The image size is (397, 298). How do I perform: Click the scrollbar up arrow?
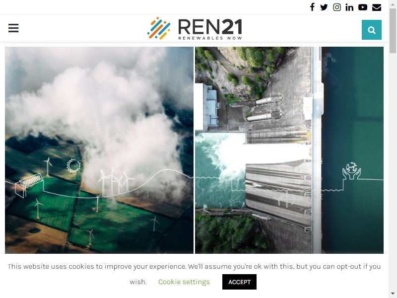point(393,4)
